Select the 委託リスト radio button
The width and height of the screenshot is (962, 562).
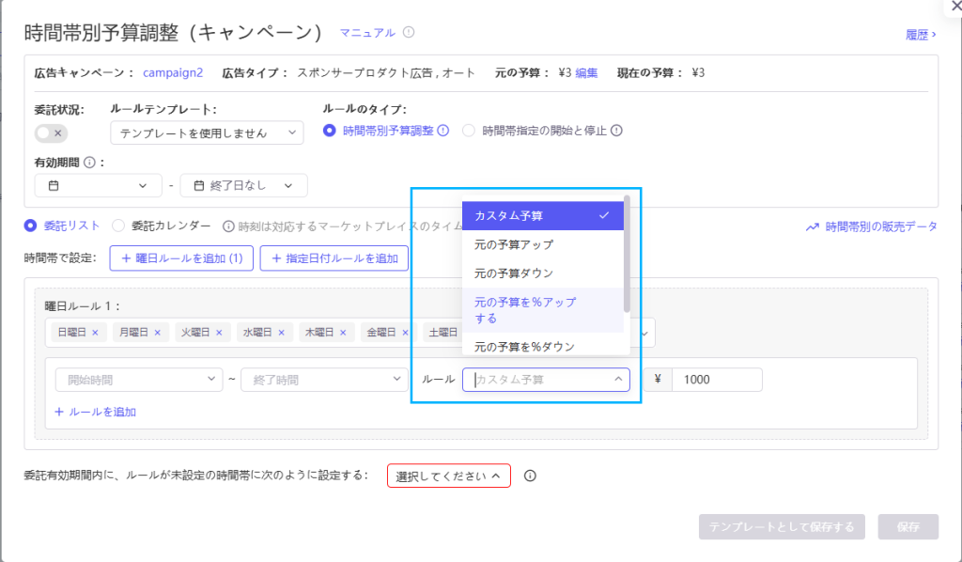coord(30,226)
